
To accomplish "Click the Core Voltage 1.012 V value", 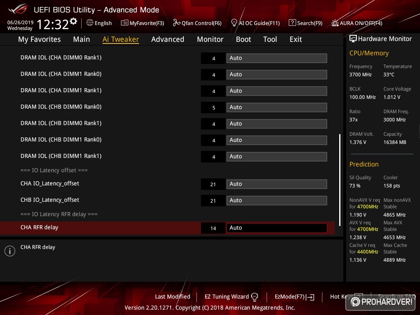I will 392,97.
